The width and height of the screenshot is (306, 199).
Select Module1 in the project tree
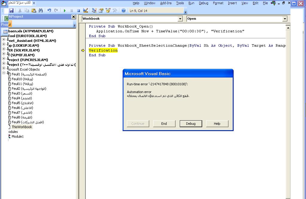pyautogui.click(x=18, y=136)
